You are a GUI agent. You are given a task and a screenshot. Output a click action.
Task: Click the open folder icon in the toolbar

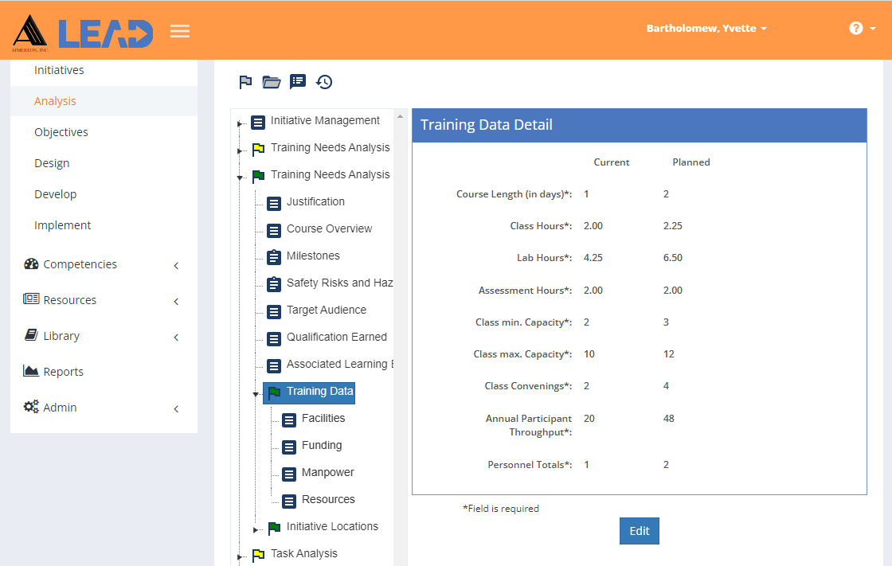[x=272, y=83]
